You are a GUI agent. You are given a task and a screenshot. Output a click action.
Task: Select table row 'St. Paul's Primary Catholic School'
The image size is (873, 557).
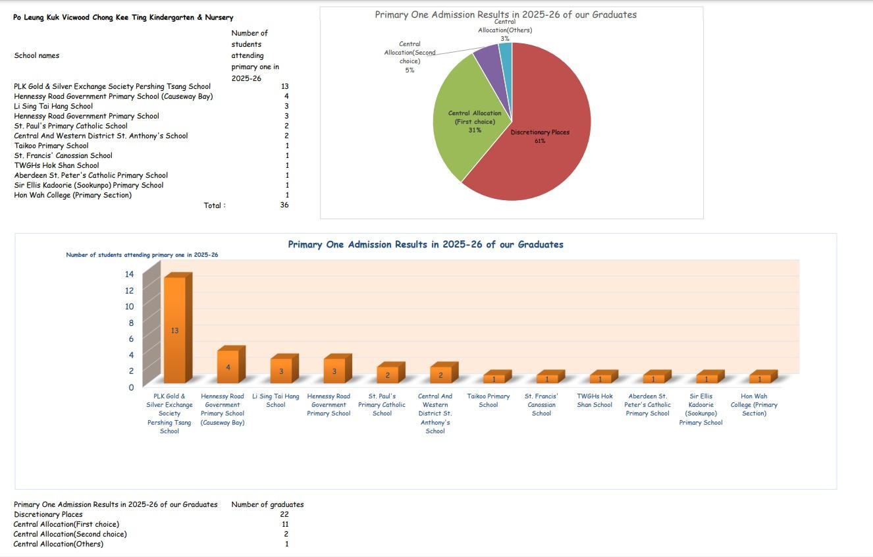(151, 126)
